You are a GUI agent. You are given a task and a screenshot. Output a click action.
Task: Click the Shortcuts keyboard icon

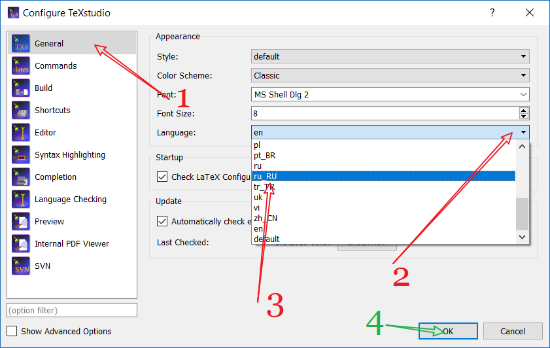[x=21, y=110]
